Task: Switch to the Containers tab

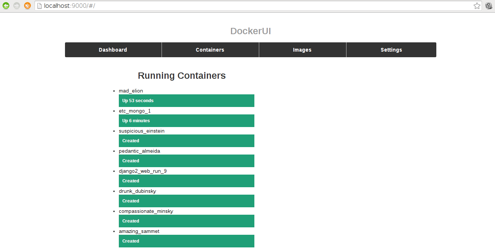Action: click(210, 50)
